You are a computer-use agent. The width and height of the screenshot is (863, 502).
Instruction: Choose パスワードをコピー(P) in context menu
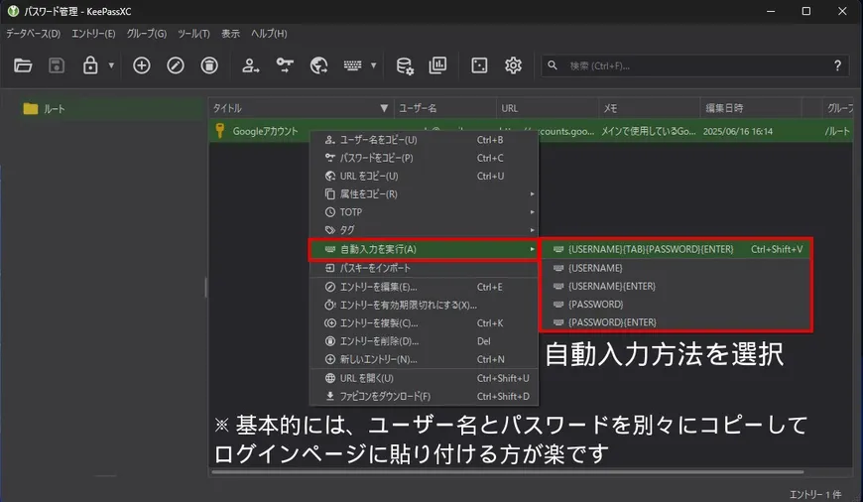(x=424, y=158)
